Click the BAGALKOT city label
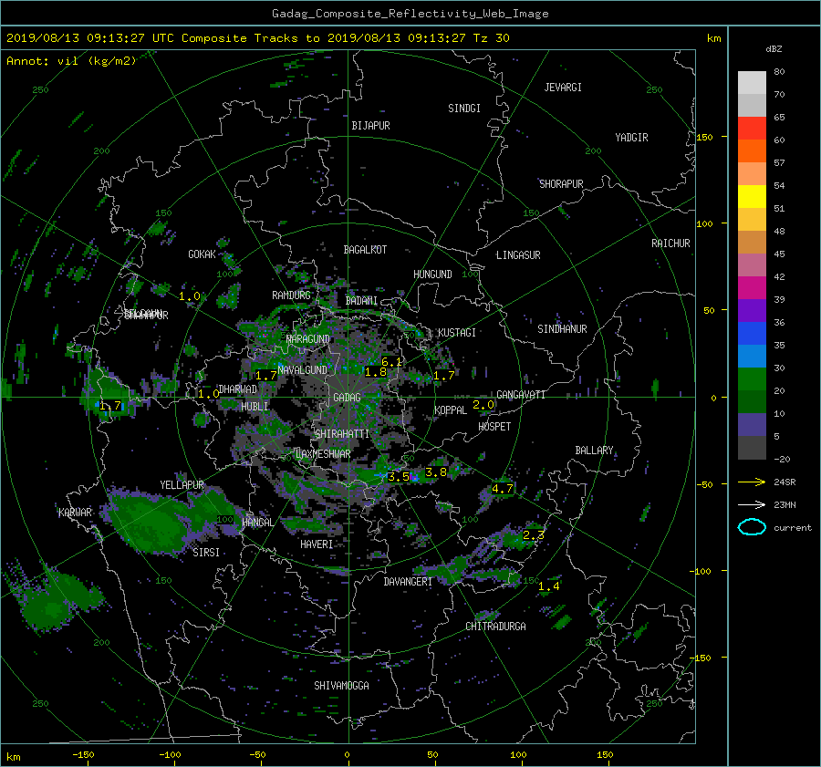 coord(365,250)
